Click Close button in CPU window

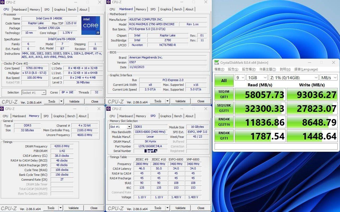95,101
